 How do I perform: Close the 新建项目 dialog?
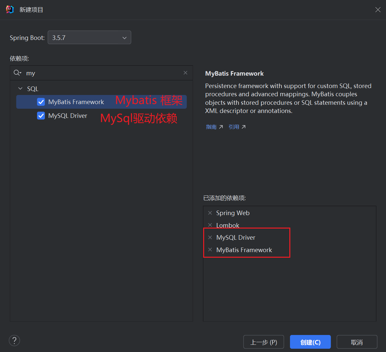(378, 9)
